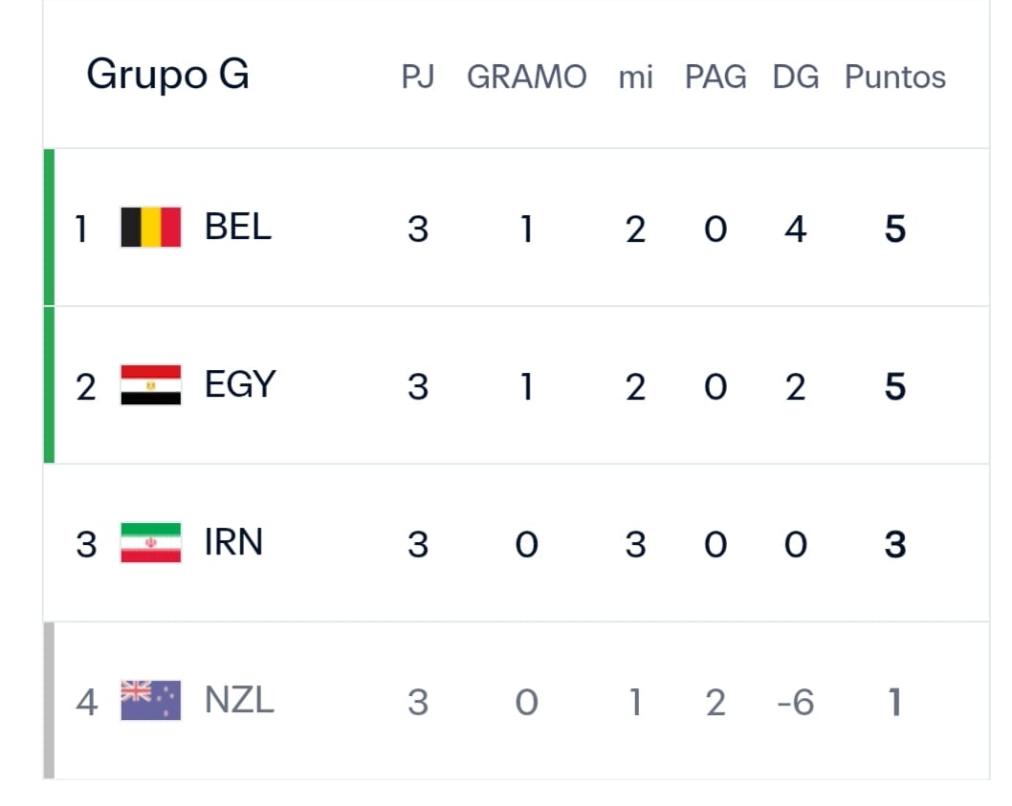Open the EGY team link
The image size is (1012, 806).
(x=240, y=384)
